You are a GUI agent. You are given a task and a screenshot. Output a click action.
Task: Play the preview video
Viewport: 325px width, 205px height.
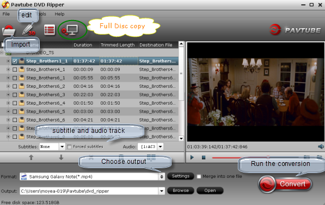click(x=192, y=157)
